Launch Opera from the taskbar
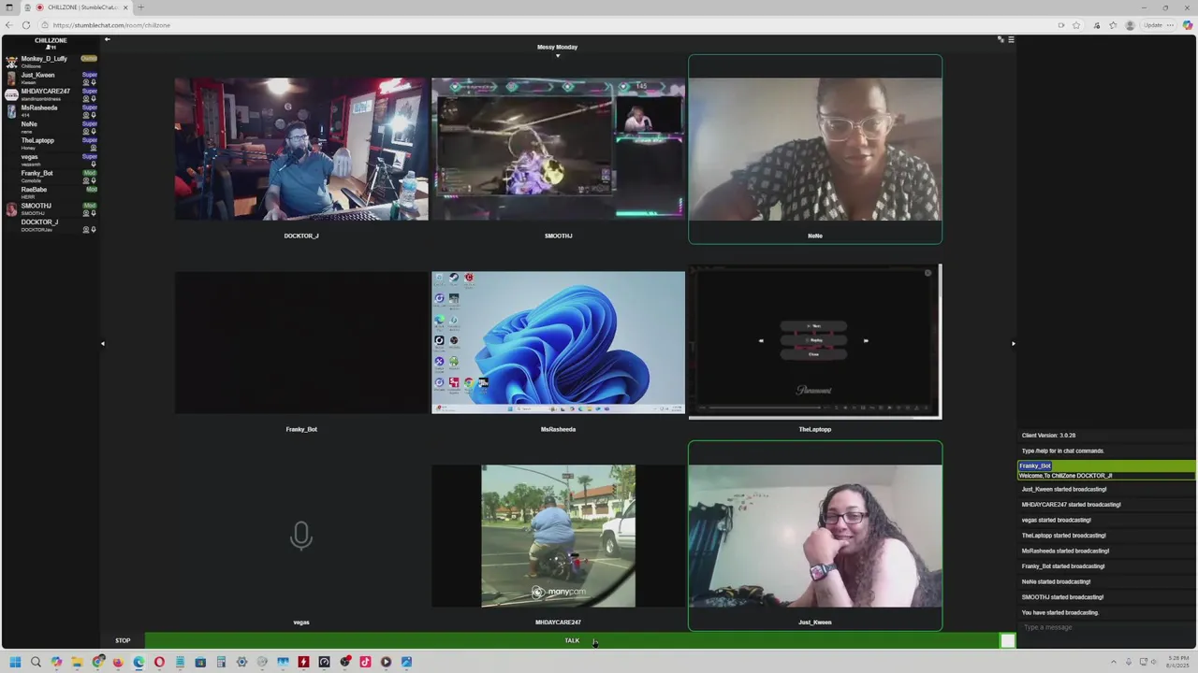 (159, 662)
